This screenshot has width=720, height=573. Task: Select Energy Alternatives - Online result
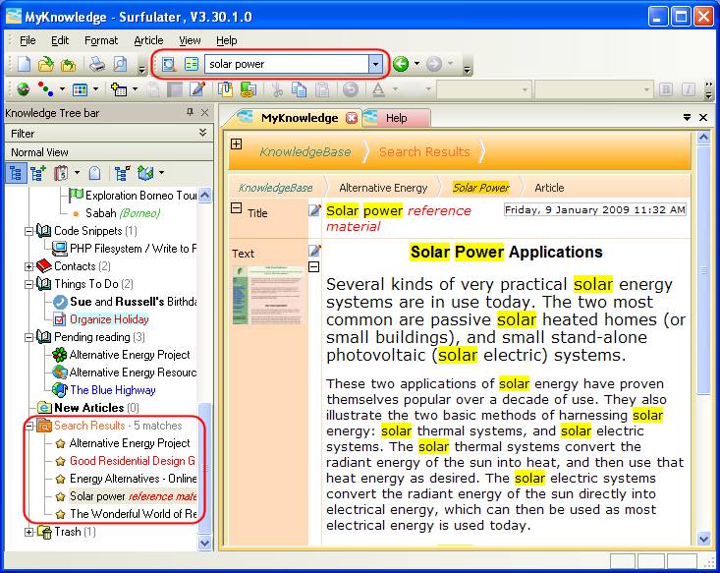(x=134, y=479)
